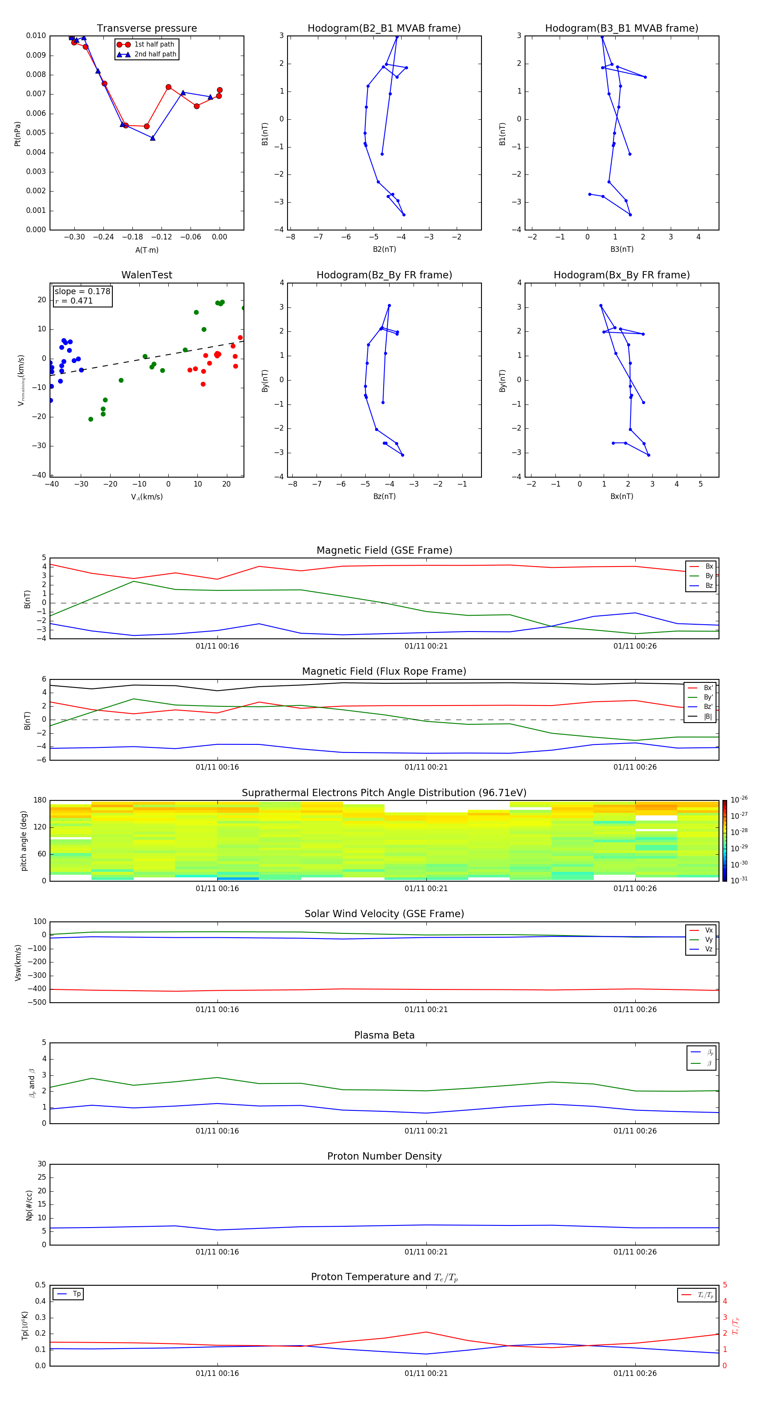The height and width of the screenshot is (1411, 769).
Task: Click the 'Vy' velocity legend entry
Action: click(701, 940)
